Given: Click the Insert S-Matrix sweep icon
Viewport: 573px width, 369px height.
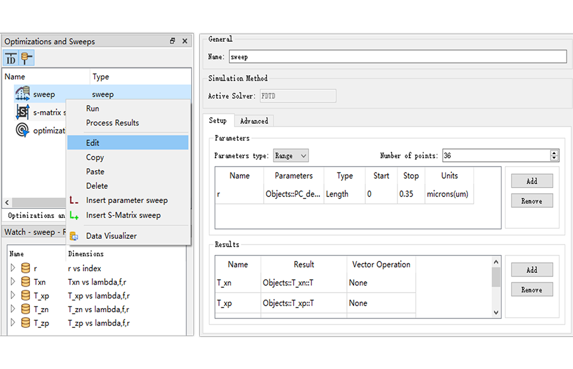Looking at the screenshot, I should pyautogui.click(x=74, y=216).
